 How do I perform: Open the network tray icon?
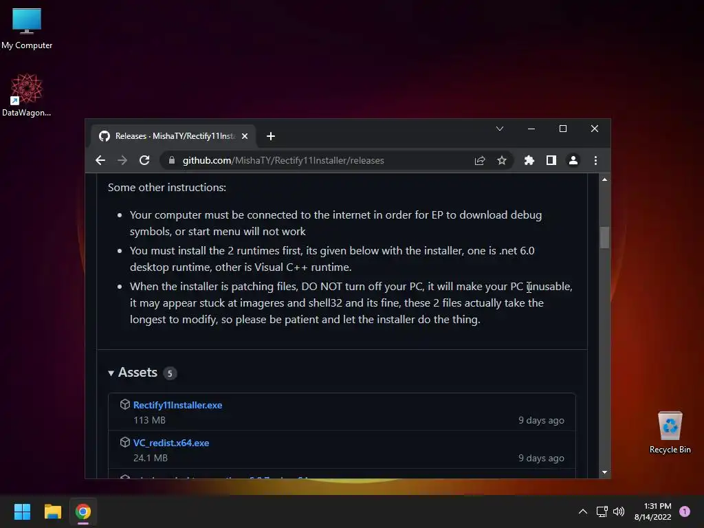(x=602, y=511)
